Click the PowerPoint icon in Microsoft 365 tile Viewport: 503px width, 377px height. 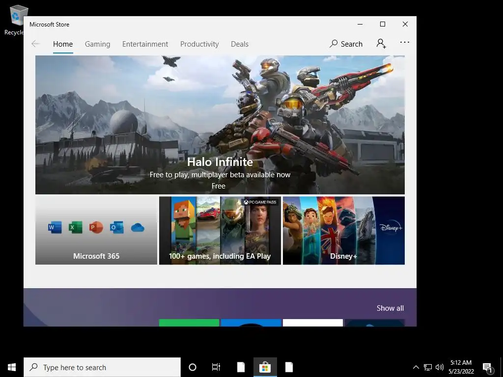coord(96,227)
